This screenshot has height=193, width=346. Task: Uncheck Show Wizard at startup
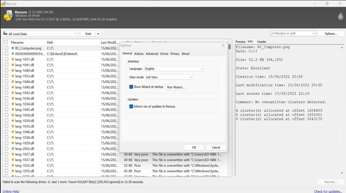(131, 87)
